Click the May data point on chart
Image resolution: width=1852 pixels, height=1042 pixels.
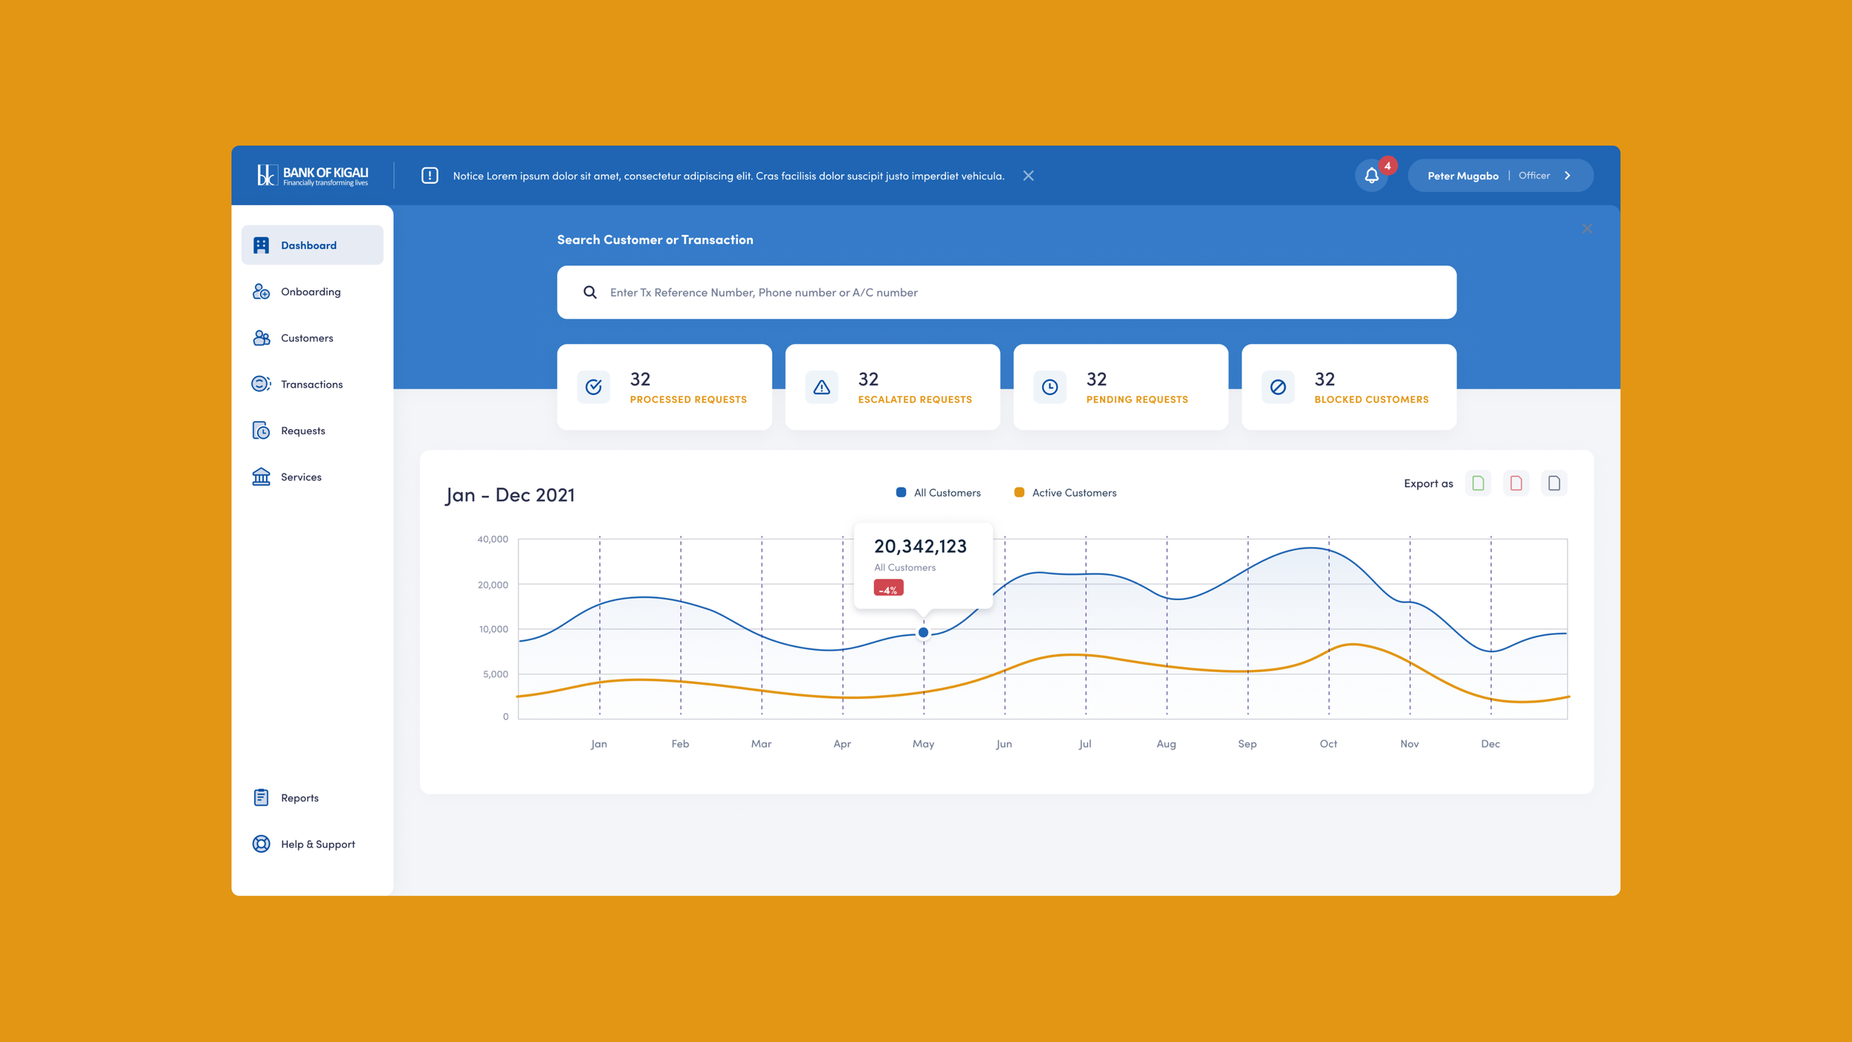923,632
